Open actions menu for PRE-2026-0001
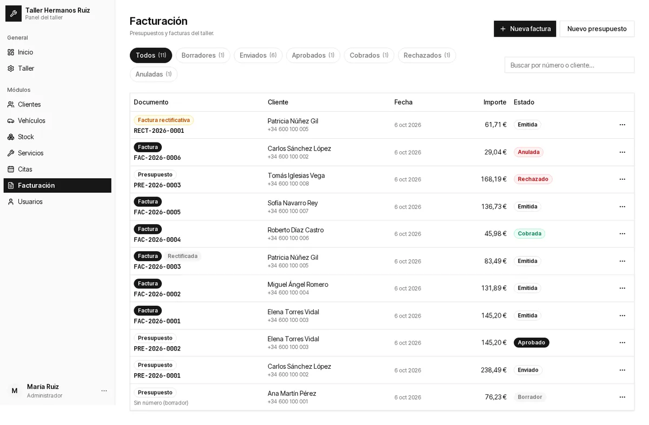This screenshot has width=649, height=425. tap(622, 370)
